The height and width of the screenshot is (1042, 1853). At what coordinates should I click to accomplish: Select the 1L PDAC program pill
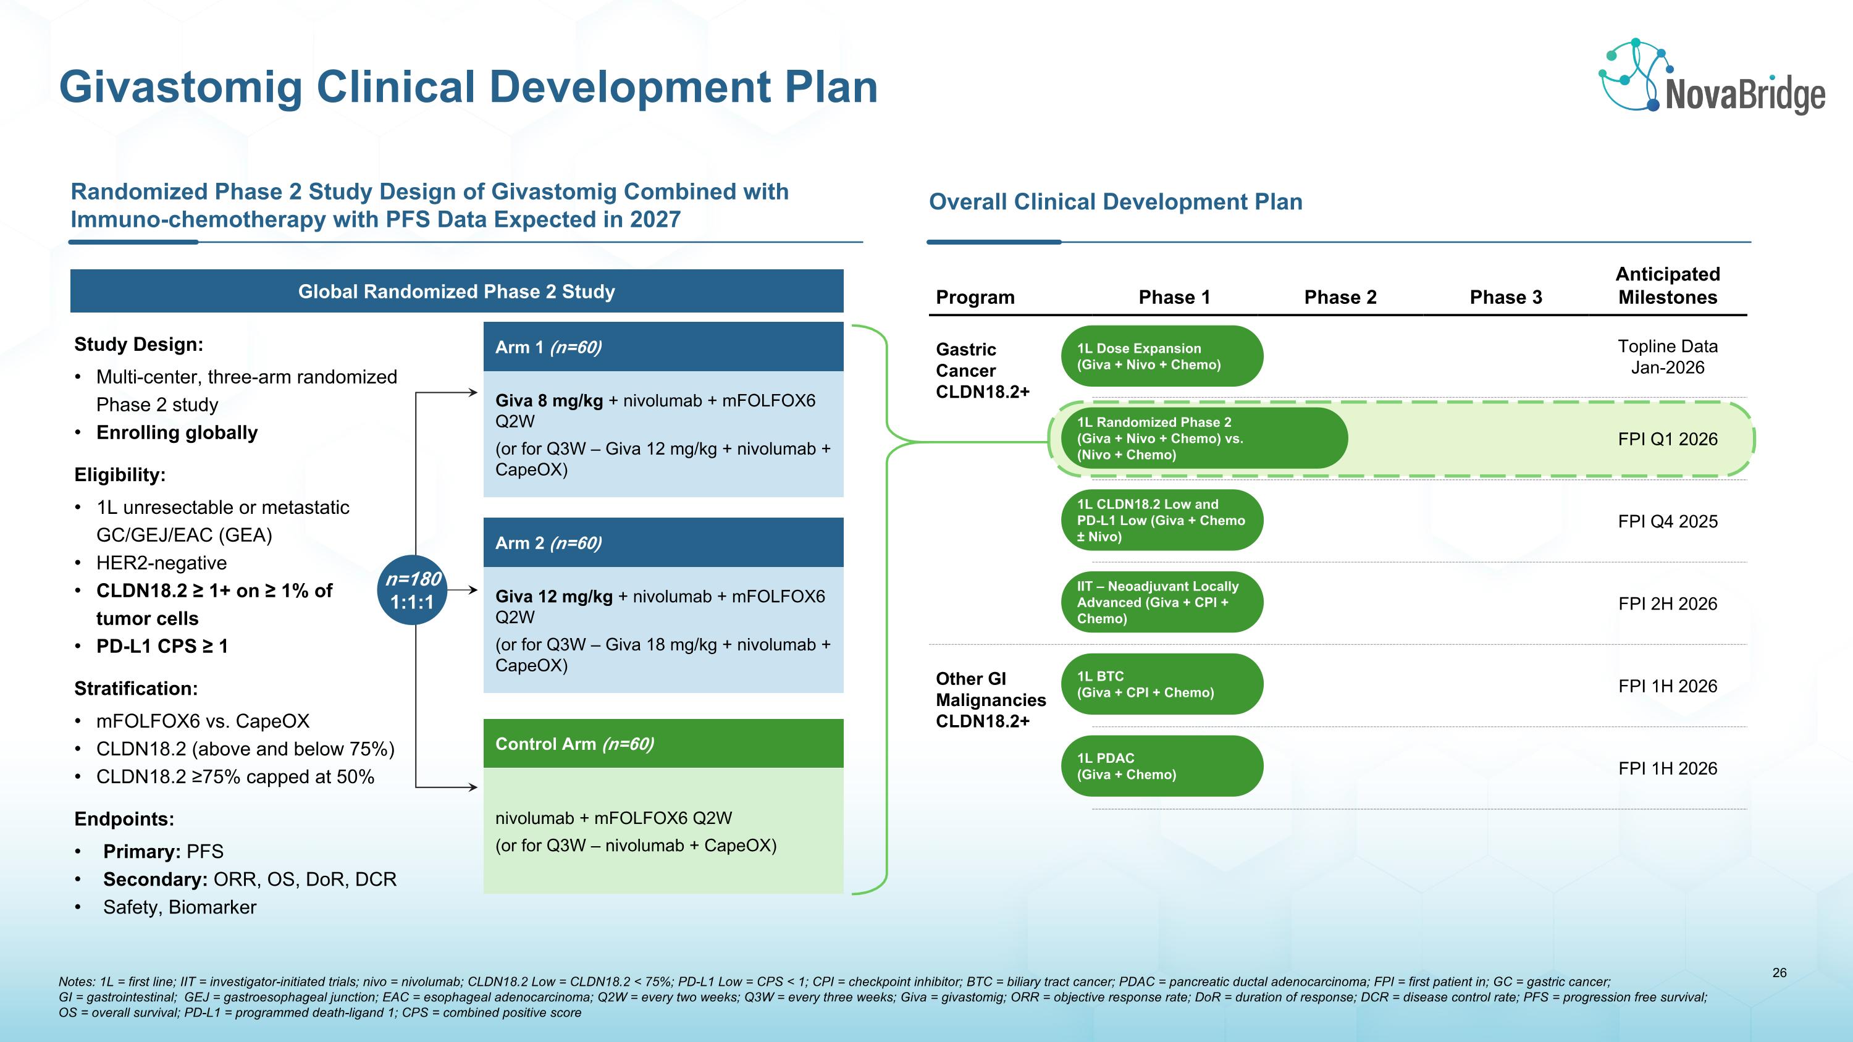coord(1162,767)
